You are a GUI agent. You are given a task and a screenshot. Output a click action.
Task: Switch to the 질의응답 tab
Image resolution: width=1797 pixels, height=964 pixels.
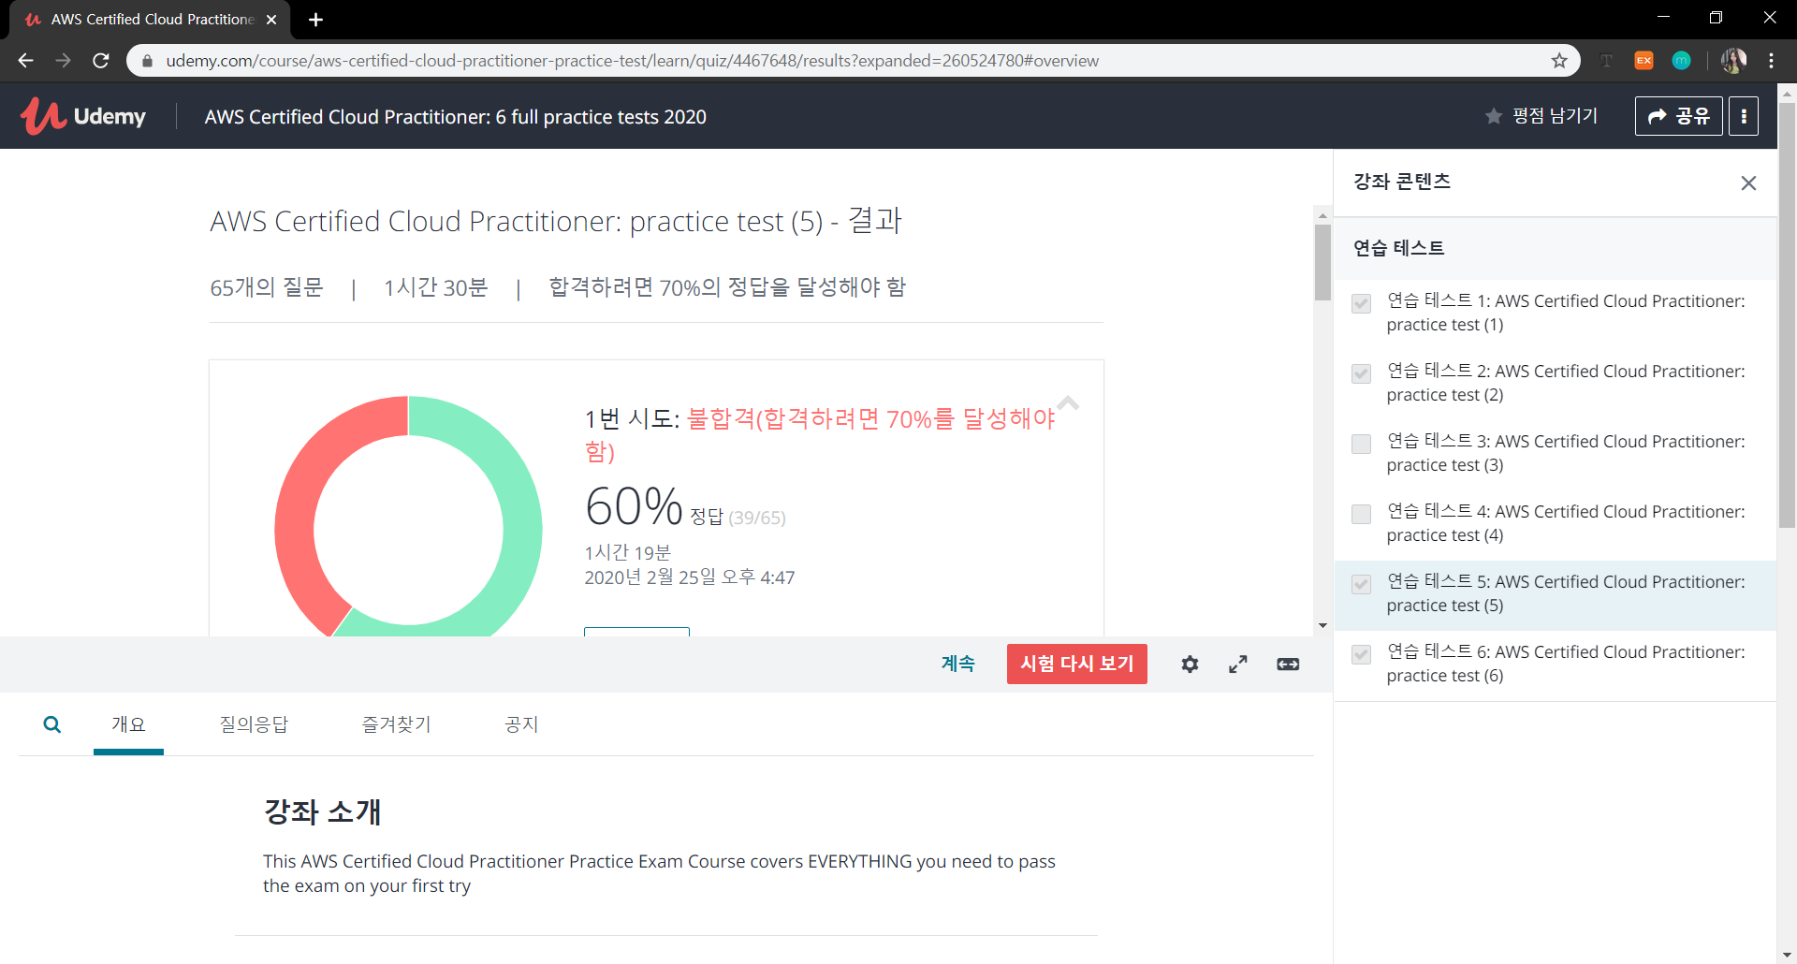[x=254, y=724]
